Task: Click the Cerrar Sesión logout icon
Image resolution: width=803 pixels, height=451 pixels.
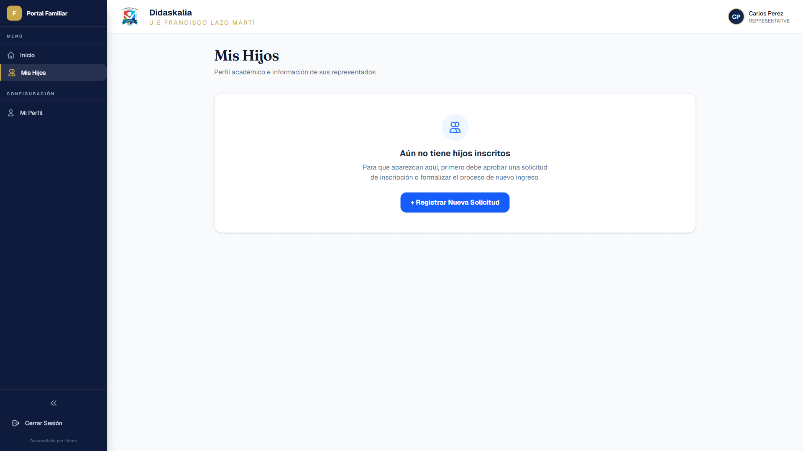Action: click(x=16, y=423)
